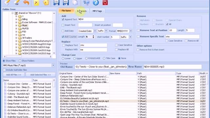The width and height of the screenshot is (210, 118).
Task: Toggle the Append Text checkbox
Action: 63,19
